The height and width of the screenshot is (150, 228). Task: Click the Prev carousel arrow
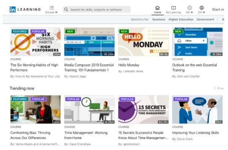coord(215,88)
